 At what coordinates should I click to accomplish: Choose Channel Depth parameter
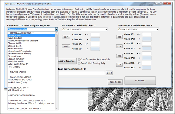pyautogui.click(x=31, y=46)
